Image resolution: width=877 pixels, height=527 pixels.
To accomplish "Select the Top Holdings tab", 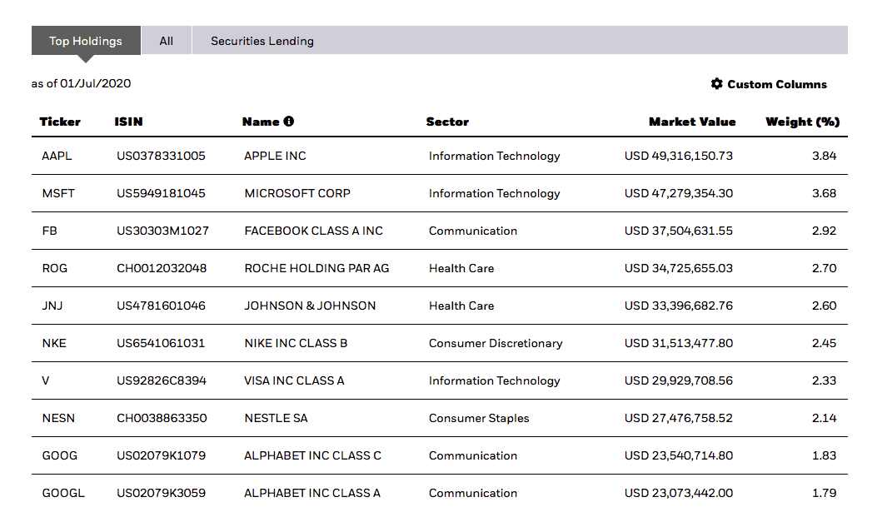I will (86, 41).
